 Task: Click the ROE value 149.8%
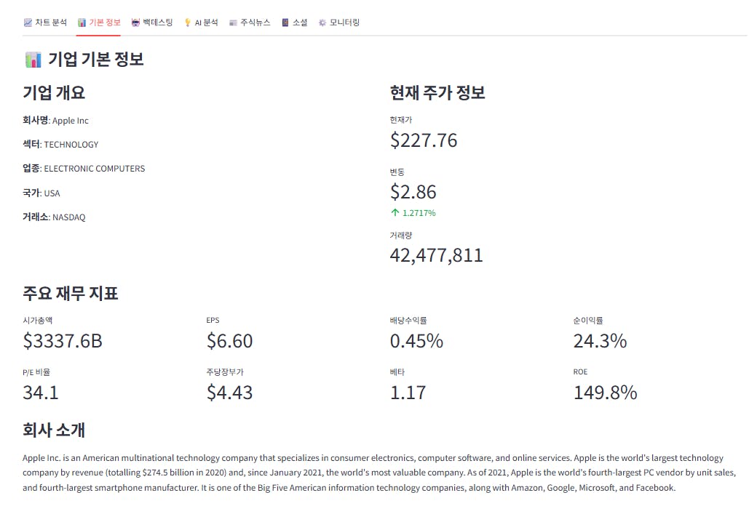click(605, 393)
